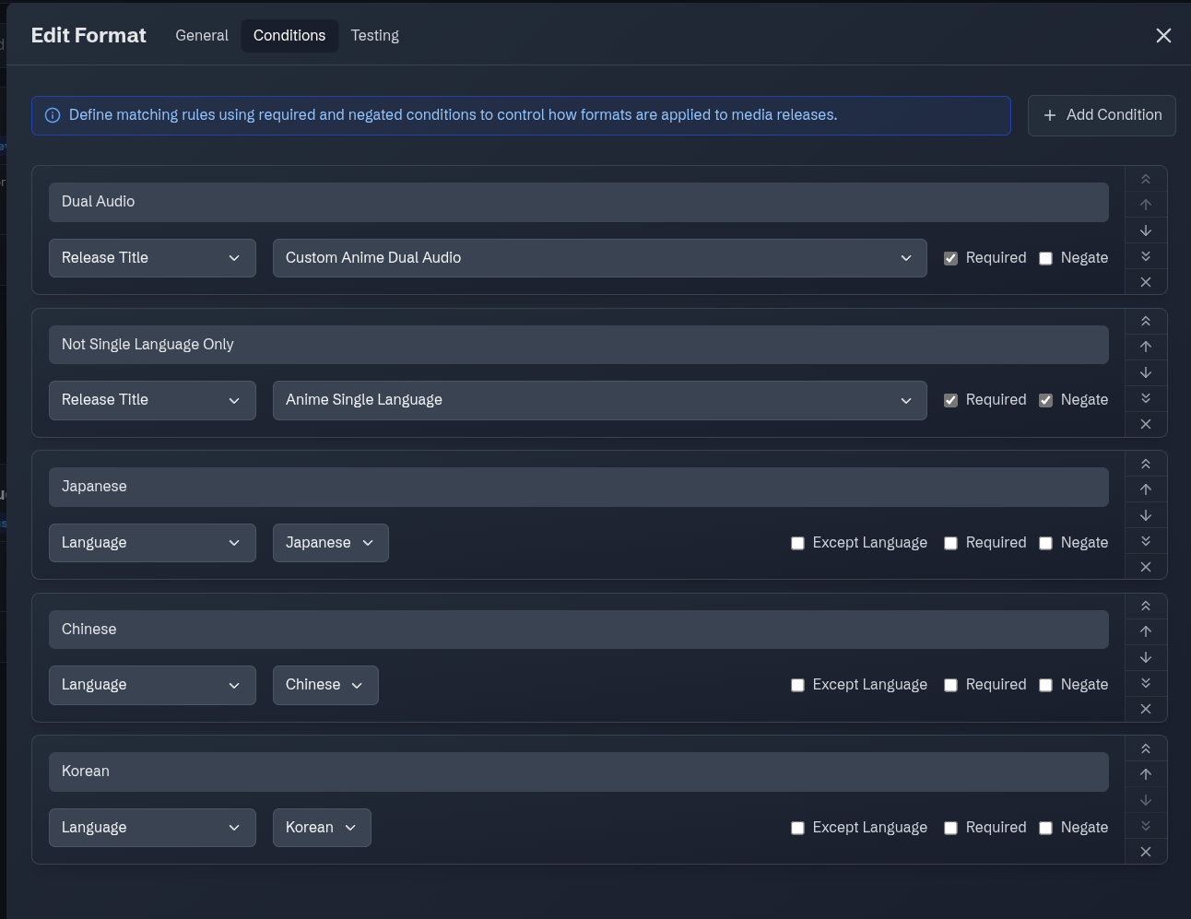Switch to the General tab

[x=202, y=36]
